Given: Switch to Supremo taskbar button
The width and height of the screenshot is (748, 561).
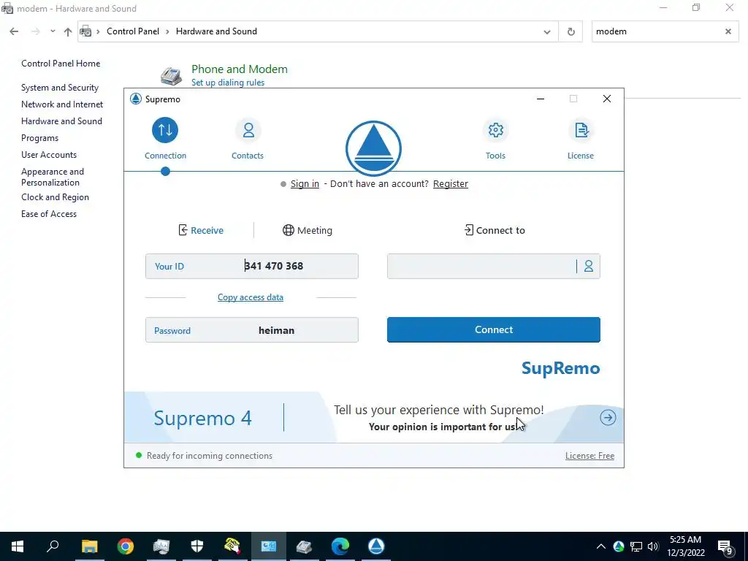Looking at the screenshot, I should tap(376, 546).
